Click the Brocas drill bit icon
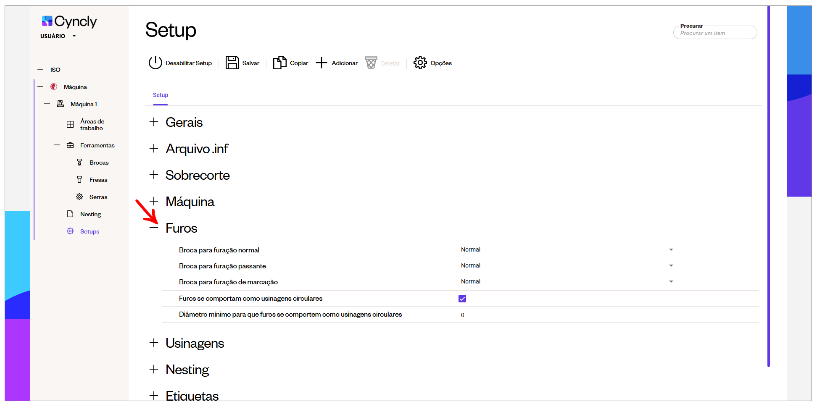The width and height of the screenshot is (817, 404). click(x=79, y=163)
